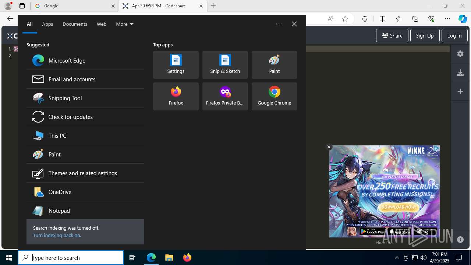Open This PC from suggestions

coord(85,135)
